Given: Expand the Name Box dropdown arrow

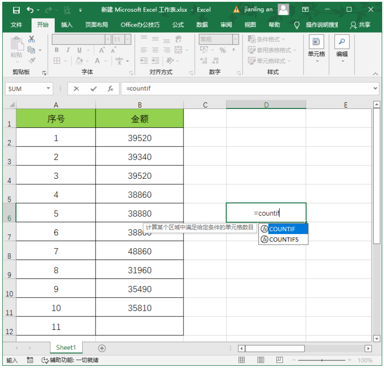Looking at the screenshot, I should coord(48,88).
